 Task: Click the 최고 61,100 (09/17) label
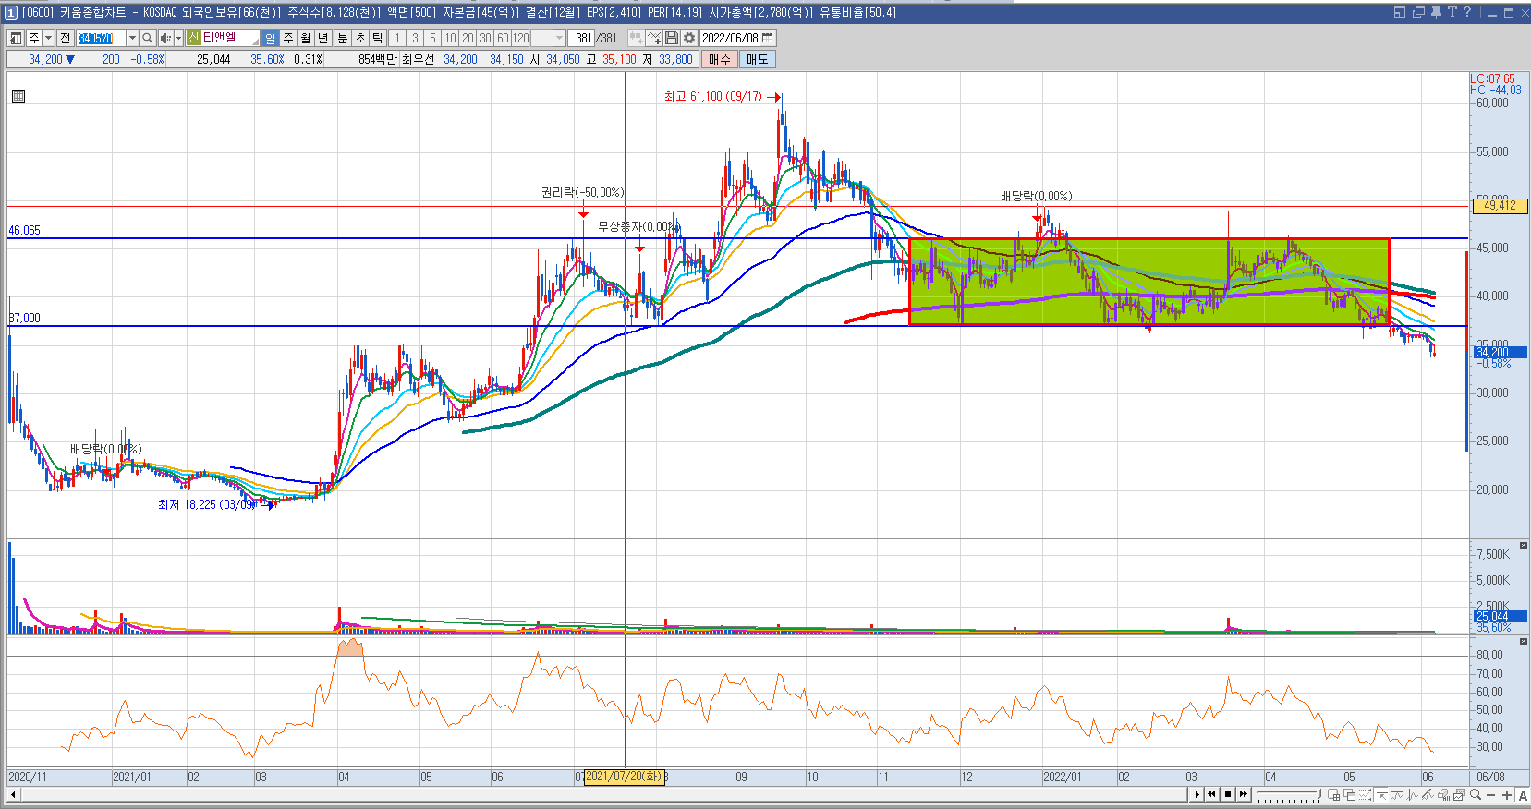pos(713,96)
